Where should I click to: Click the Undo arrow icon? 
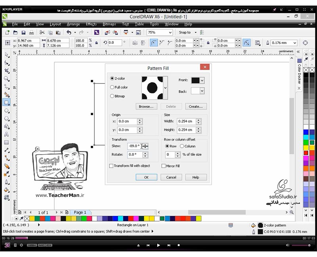pos(69,32)
